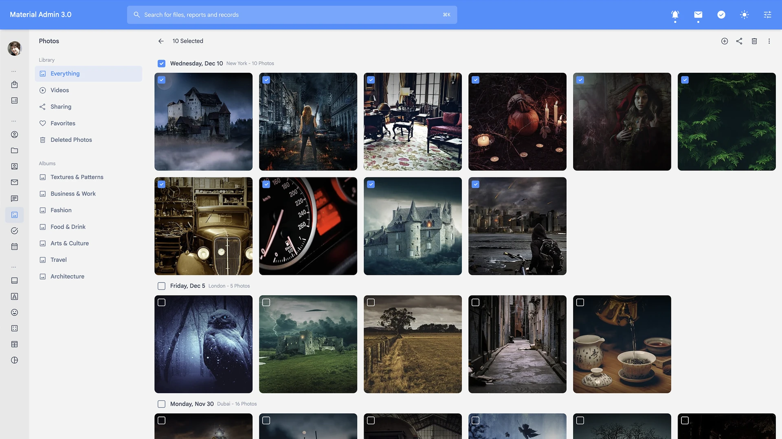This screenshot has height=439, width=782.
Task: Share the selected photos
Action: [739, 41]
